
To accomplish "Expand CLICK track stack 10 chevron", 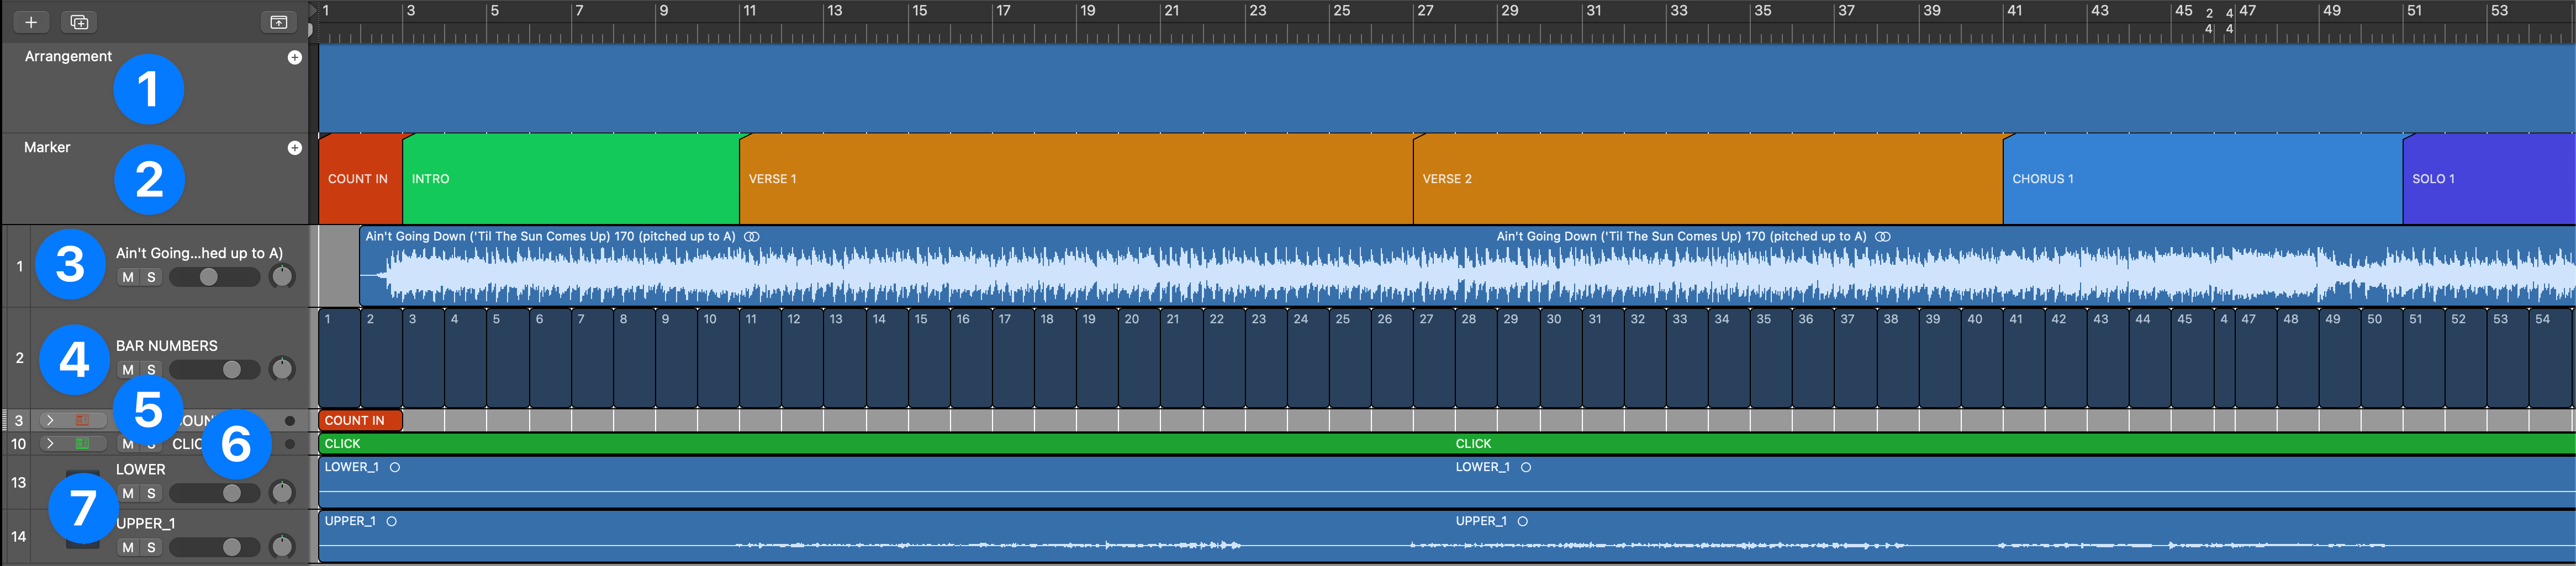I will (x=50, y=444).
